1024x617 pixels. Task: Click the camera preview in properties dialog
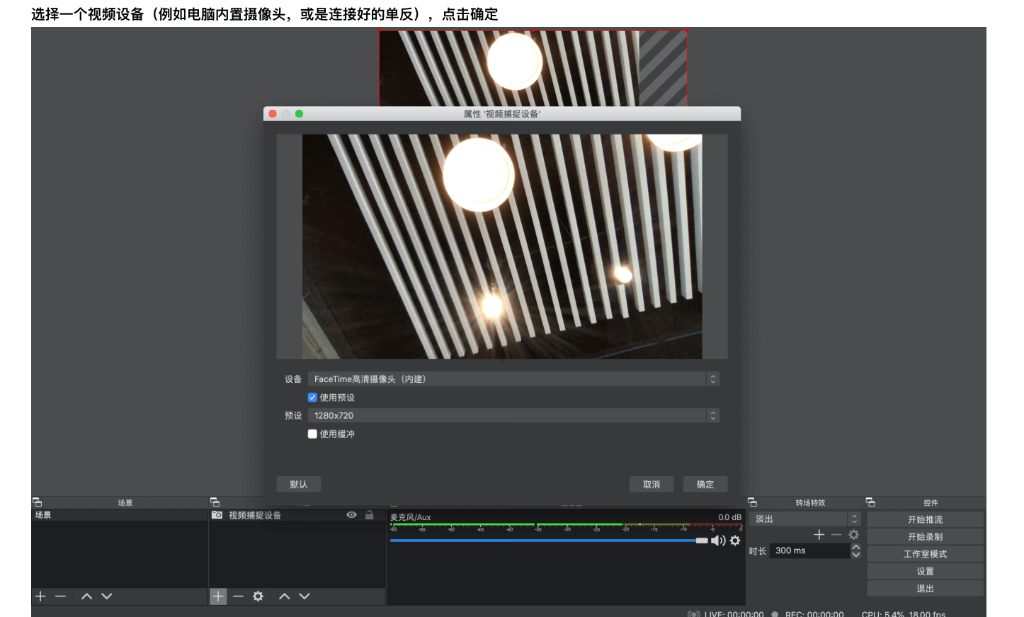(x=502, y=246)
